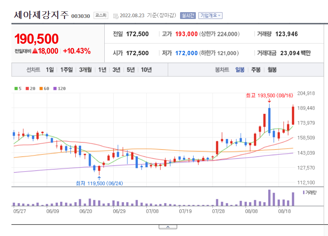Screen dimensions: 328x236
Task: Click the 하한가 121,000 text
Action: click(219, 53)
